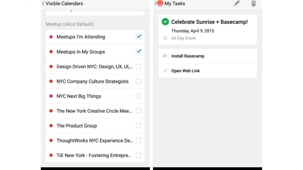
Task: Go back from Visible Calendars screen
Action: click(x=43, y=4)
